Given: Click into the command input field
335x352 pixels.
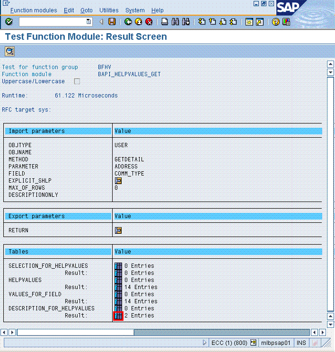Looking at the screenshot, I should [x=53, y=22].
